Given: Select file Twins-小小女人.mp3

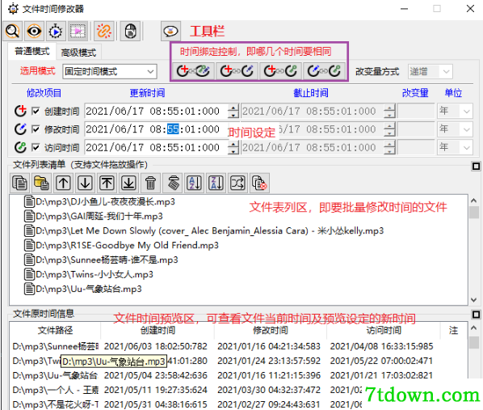Looking at the screenshot, I should click(x=89, y=274).
